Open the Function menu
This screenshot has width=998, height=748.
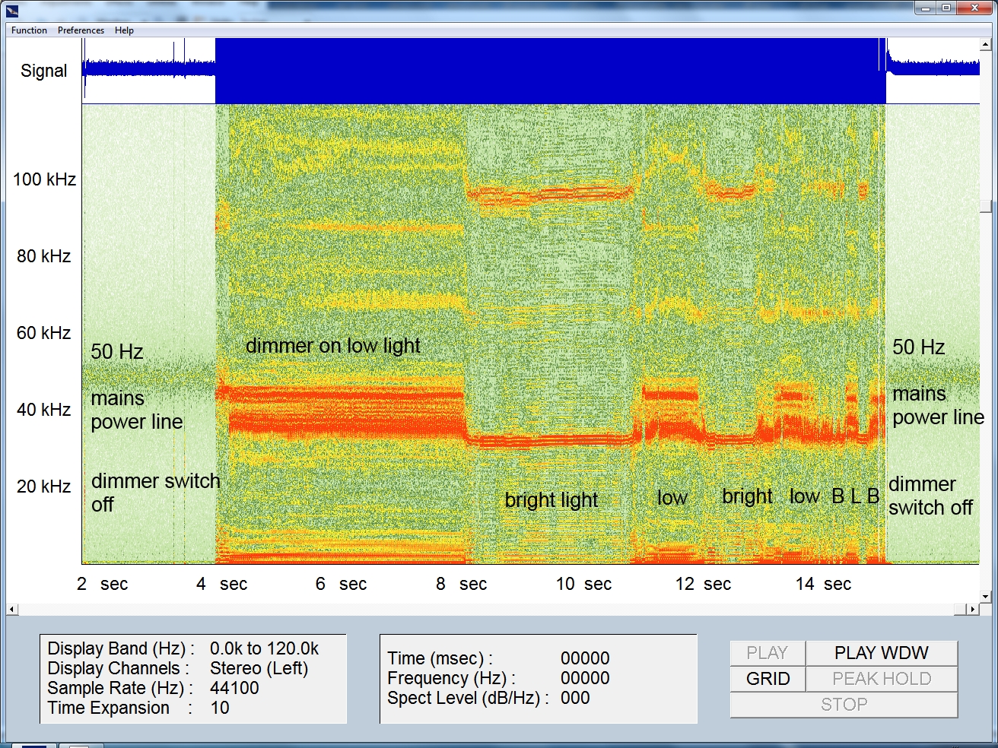(29, 30)
